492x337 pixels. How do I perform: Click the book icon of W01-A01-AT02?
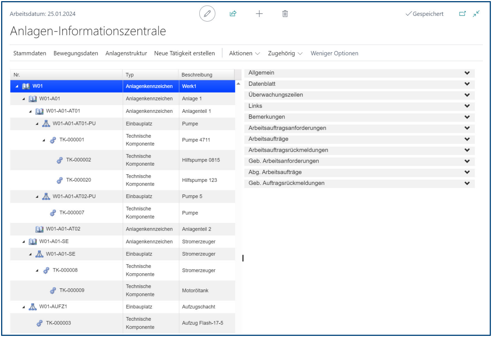tap(40, 229)
